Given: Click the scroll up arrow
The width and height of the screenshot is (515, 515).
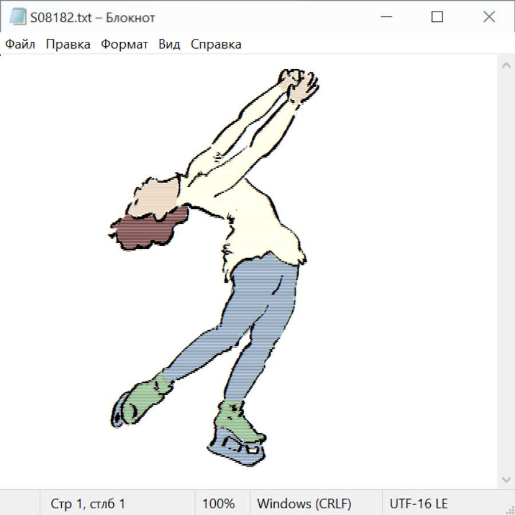Looking at the screenshot, I should [506, 65].
